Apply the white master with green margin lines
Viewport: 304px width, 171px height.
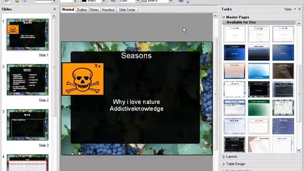click(x=283, y=144)
